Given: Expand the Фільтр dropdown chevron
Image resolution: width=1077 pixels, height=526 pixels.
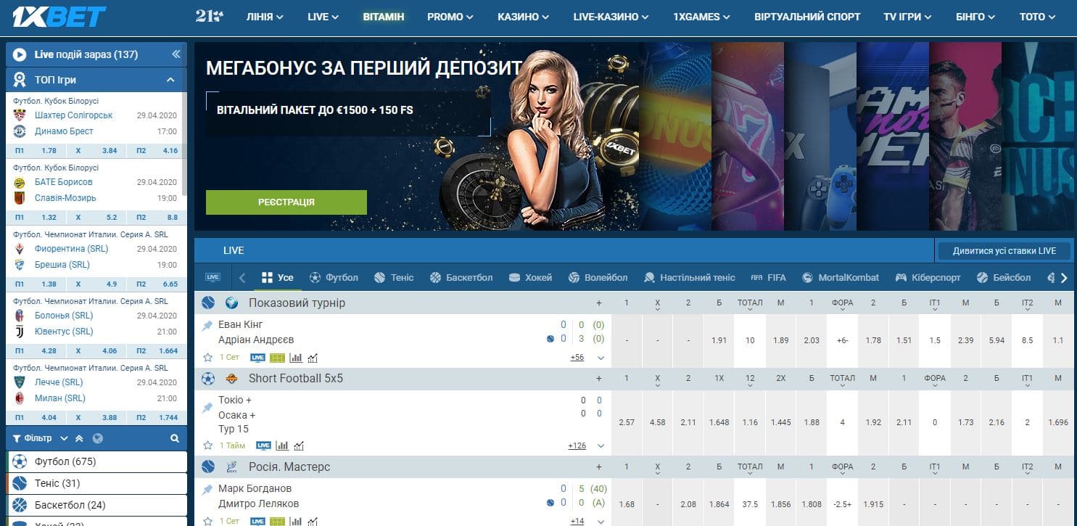Looking at the screenshot, I should click(x=64, y=438).
